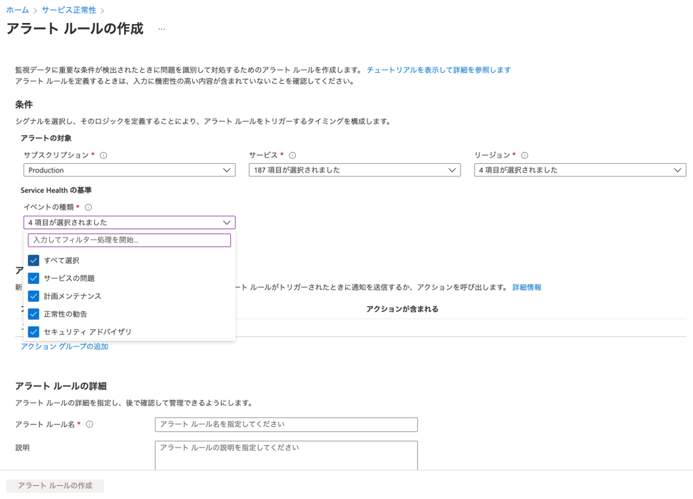Go to ホーム in the breadcrumb
Screen dimensions: 693x499
tap(18, 10)
